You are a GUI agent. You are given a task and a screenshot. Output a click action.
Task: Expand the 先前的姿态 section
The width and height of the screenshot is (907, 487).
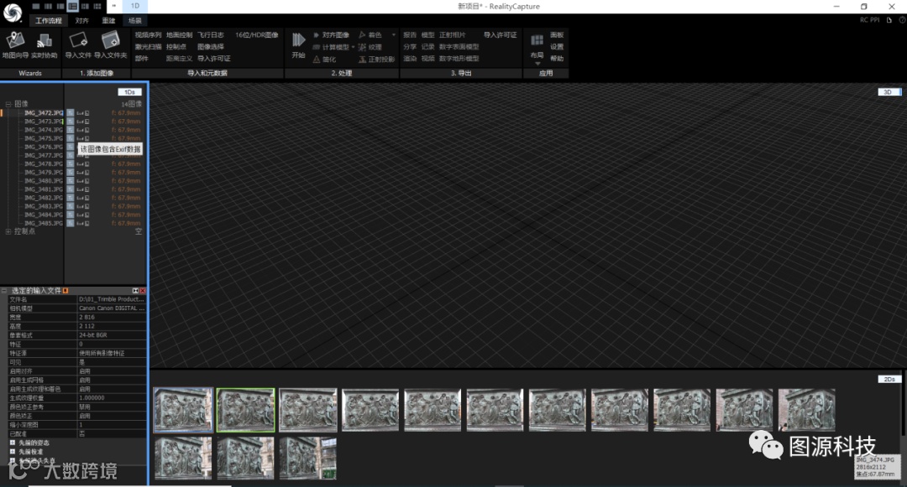click(x=12, y=443)
